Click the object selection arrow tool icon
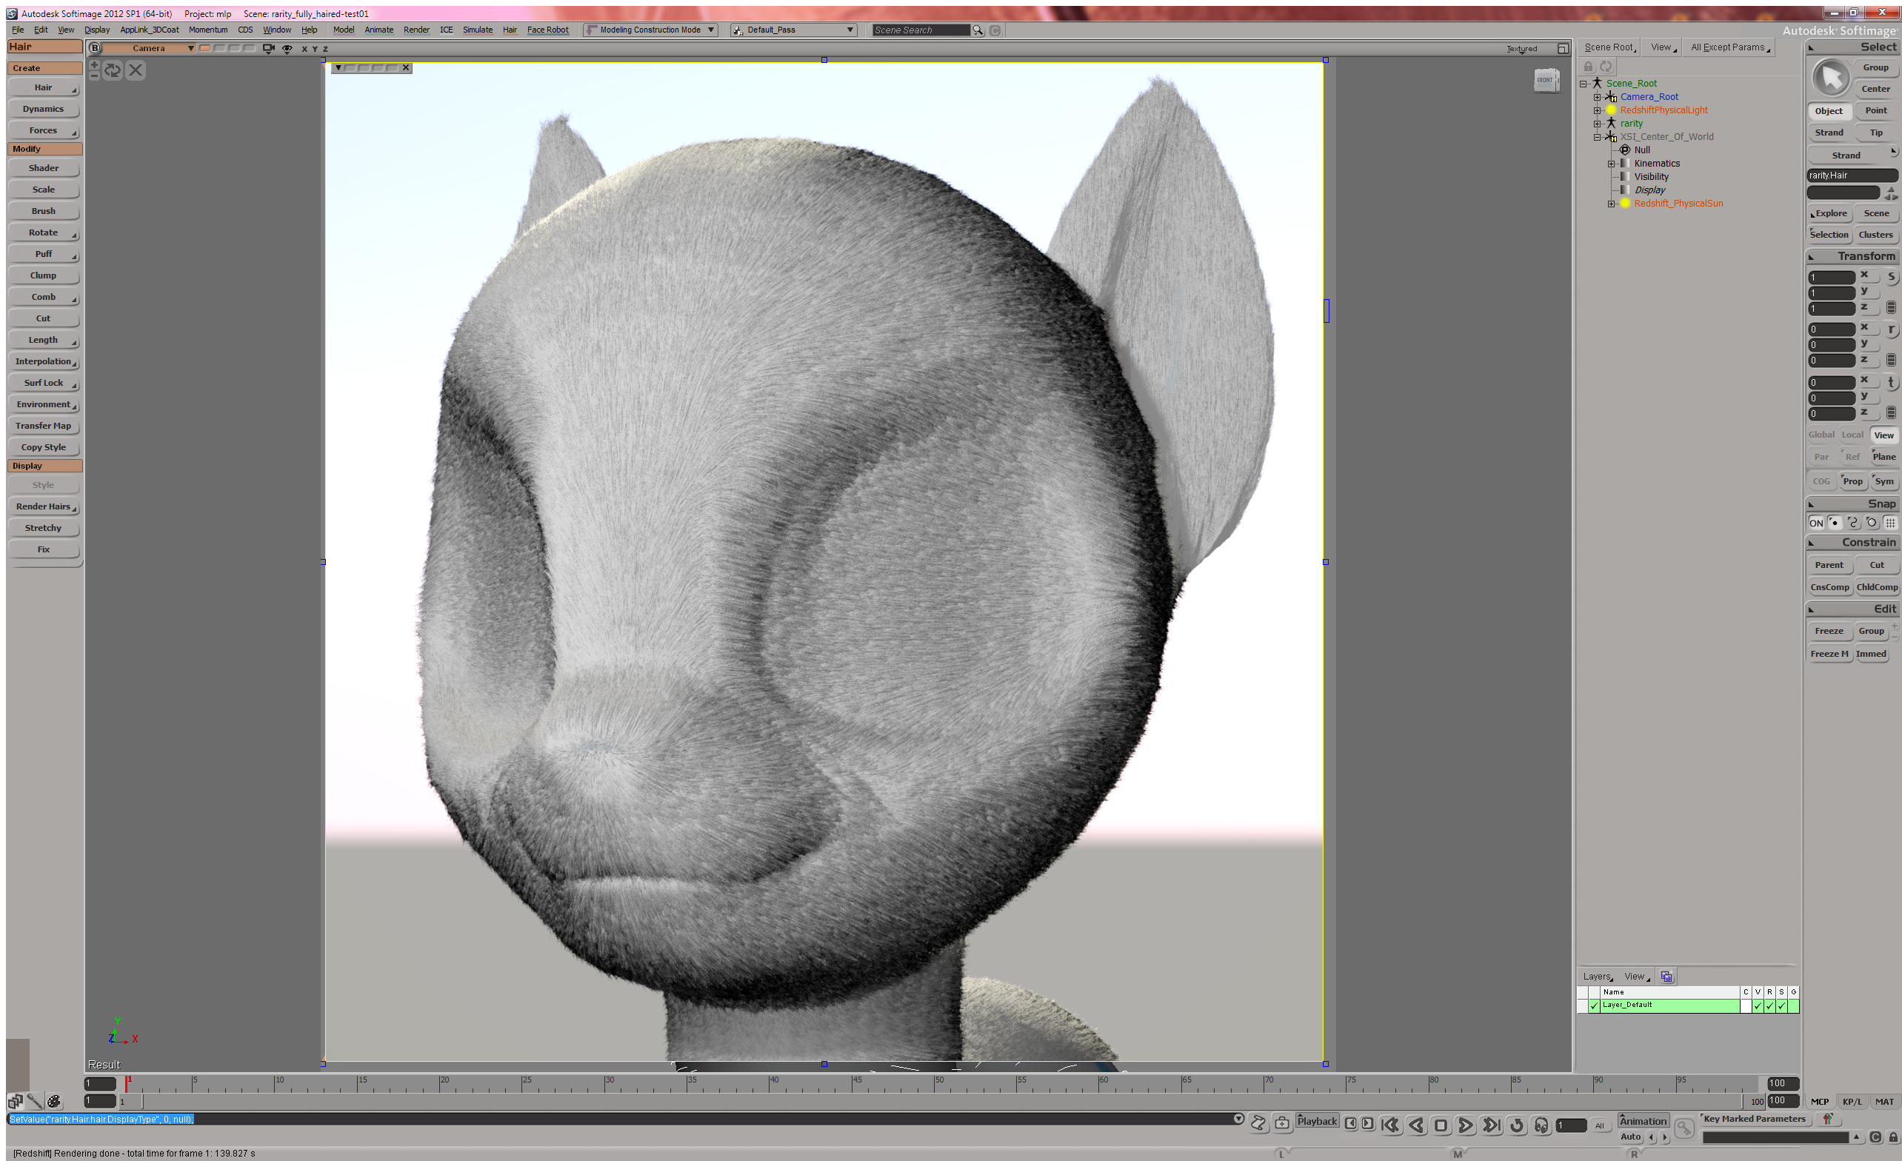 coord(1830,78)
